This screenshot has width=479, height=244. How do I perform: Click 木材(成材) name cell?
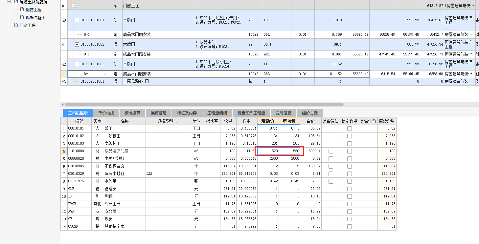coord(125,159)
